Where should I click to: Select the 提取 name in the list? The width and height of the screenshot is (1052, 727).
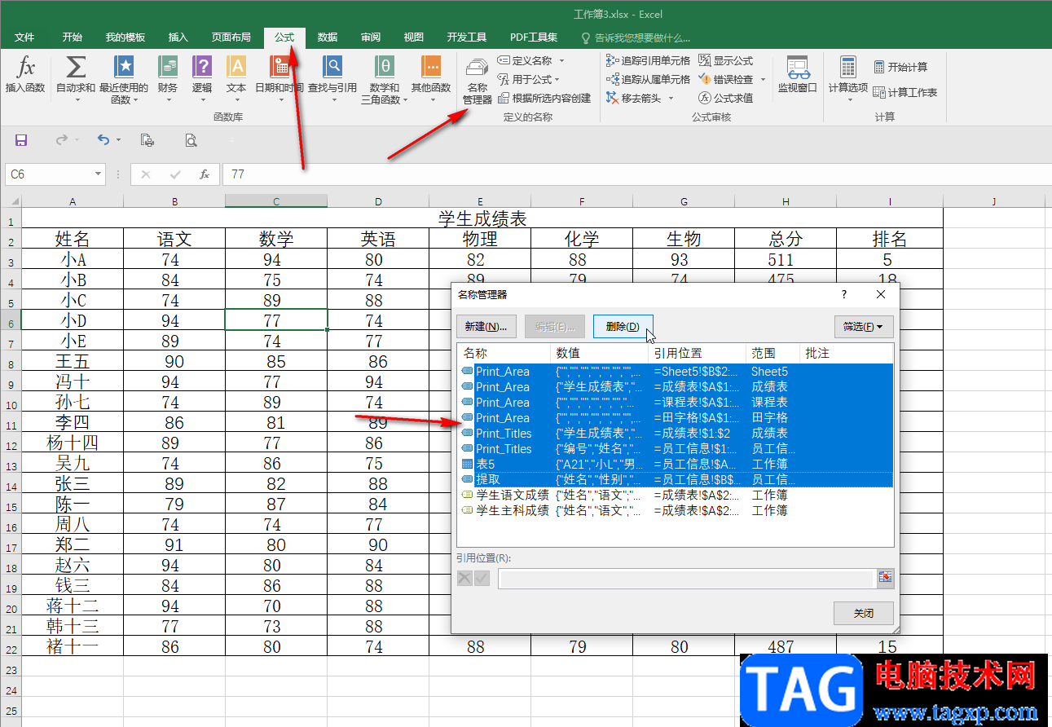coord(488,480)
